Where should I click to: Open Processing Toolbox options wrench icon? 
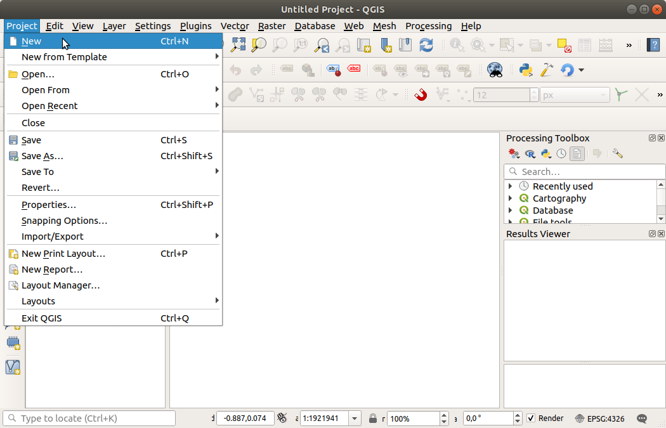[x=617, y=153]
